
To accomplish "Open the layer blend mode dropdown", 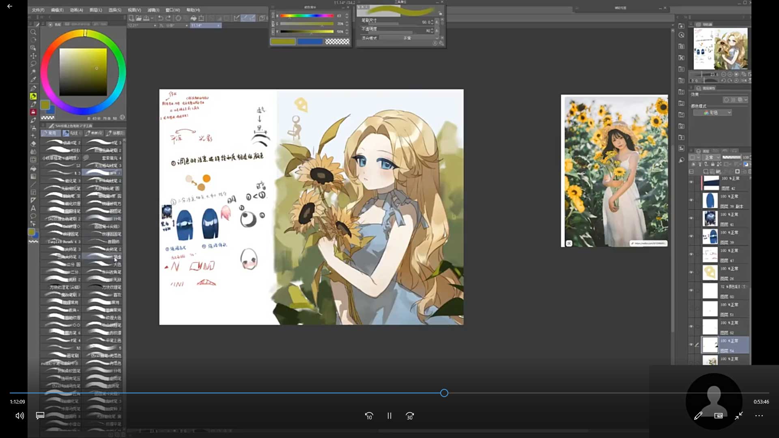I will tap(712, 157).
